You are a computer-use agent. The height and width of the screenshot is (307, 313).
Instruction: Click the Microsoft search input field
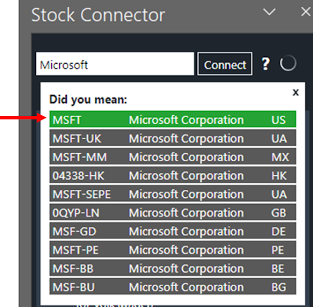115,64
